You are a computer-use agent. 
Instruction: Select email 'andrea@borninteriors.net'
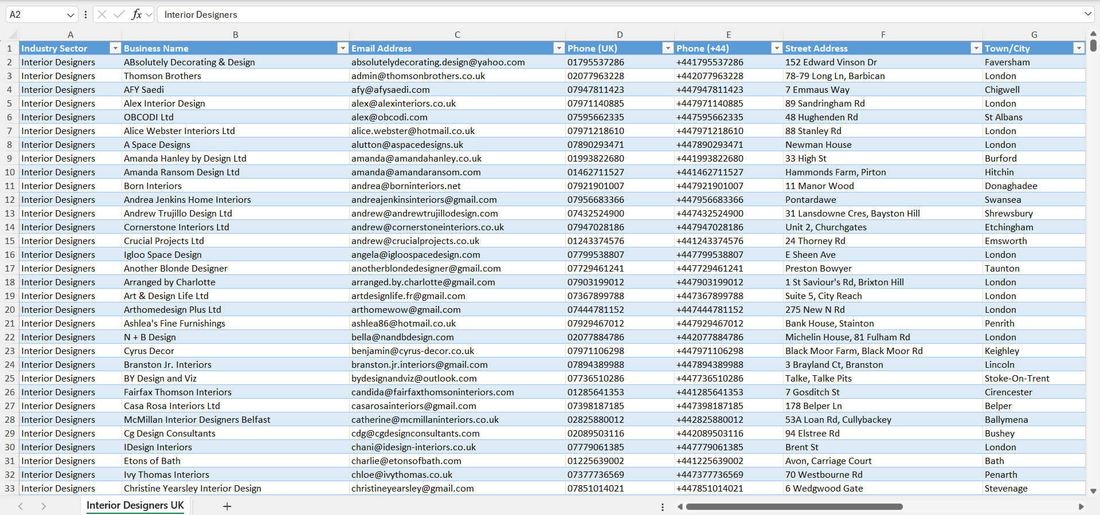click(457, 186)
